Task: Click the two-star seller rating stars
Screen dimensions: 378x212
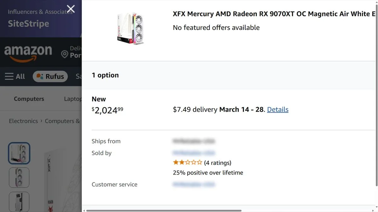Action: pos(187,162)
